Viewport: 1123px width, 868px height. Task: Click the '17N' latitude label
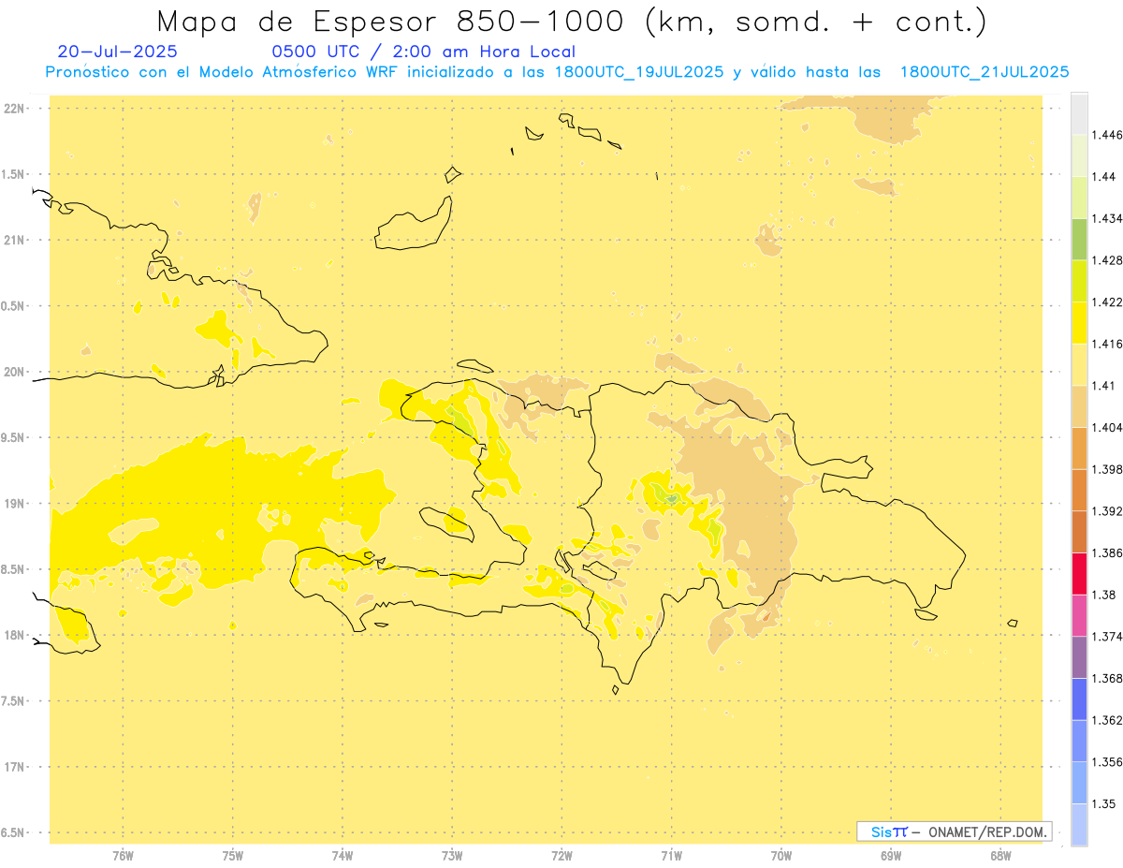(x=16, y=767)
